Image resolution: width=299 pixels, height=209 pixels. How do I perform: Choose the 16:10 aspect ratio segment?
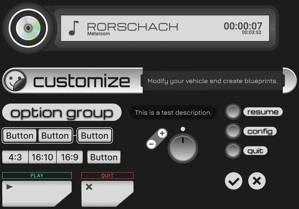[42, 157]
